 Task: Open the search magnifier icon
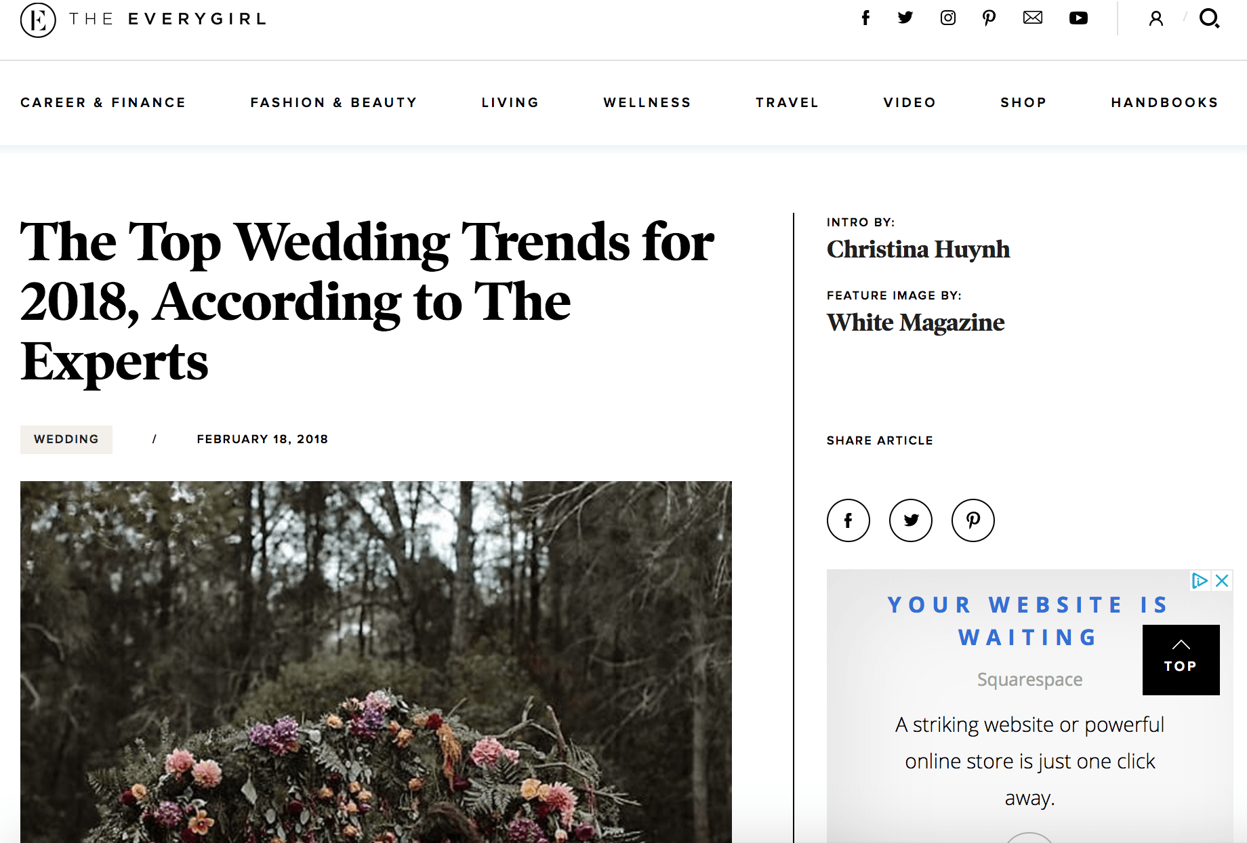[x=1209, y=18]
